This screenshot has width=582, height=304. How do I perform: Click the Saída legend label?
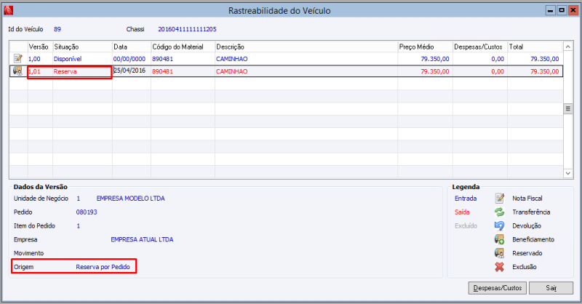click(462, 212)
